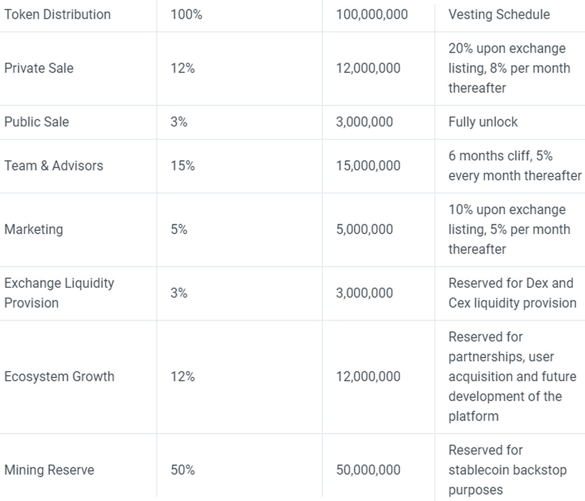Click the 50,000,000 Mining Reserve amount
This screenshot has height=501, width=585.
pos(368,470)
